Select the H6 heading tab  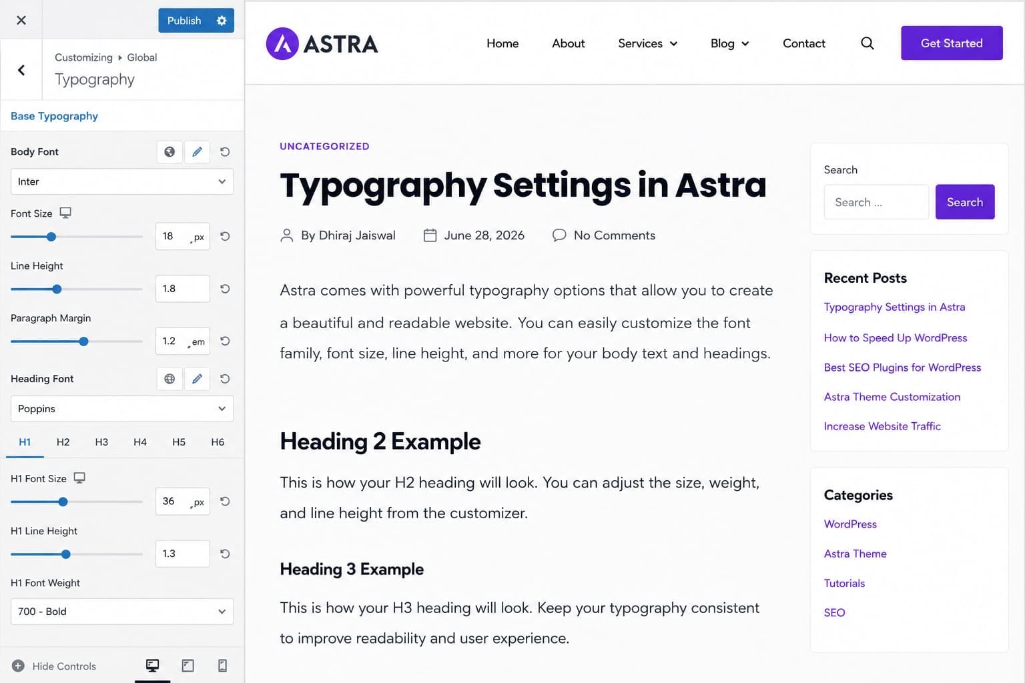(x=218, y=442)
